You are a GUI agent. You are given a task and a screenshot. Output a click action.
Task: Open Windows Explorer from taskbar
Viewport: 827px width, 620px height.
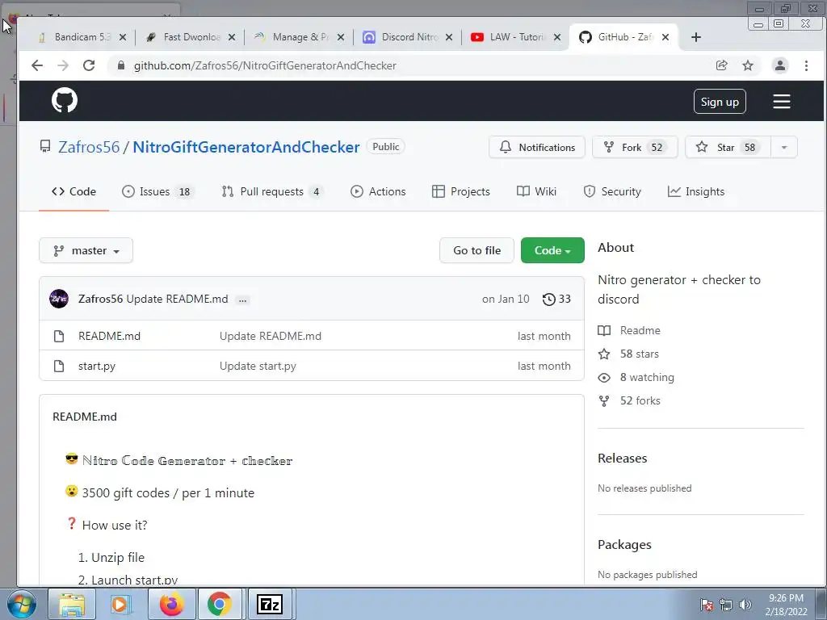72,604
